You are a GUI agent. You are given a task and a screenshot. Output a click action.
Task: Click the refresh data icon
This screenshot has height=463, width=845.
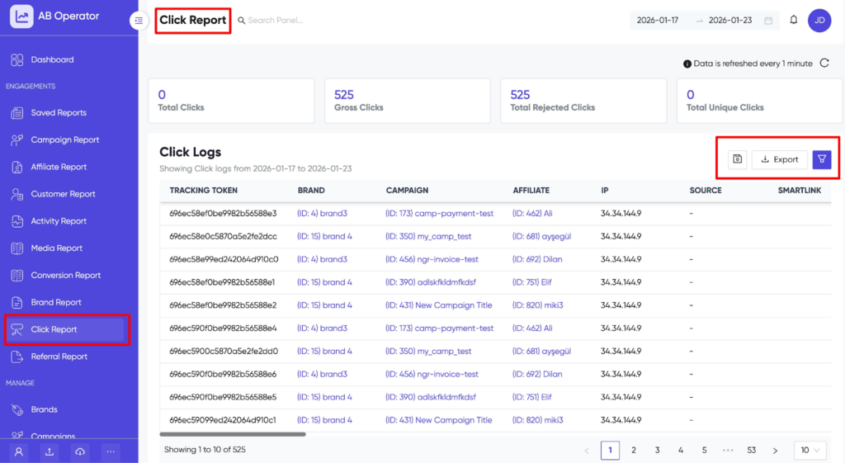point(824,63)
